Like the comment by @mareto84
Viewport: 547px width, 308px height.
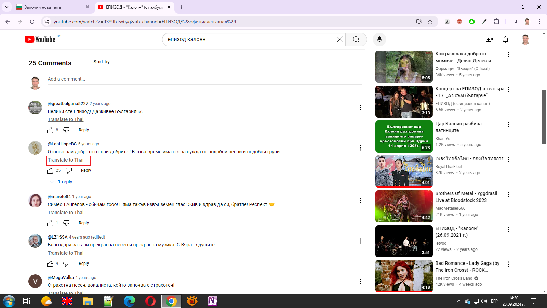pos(51,223)
